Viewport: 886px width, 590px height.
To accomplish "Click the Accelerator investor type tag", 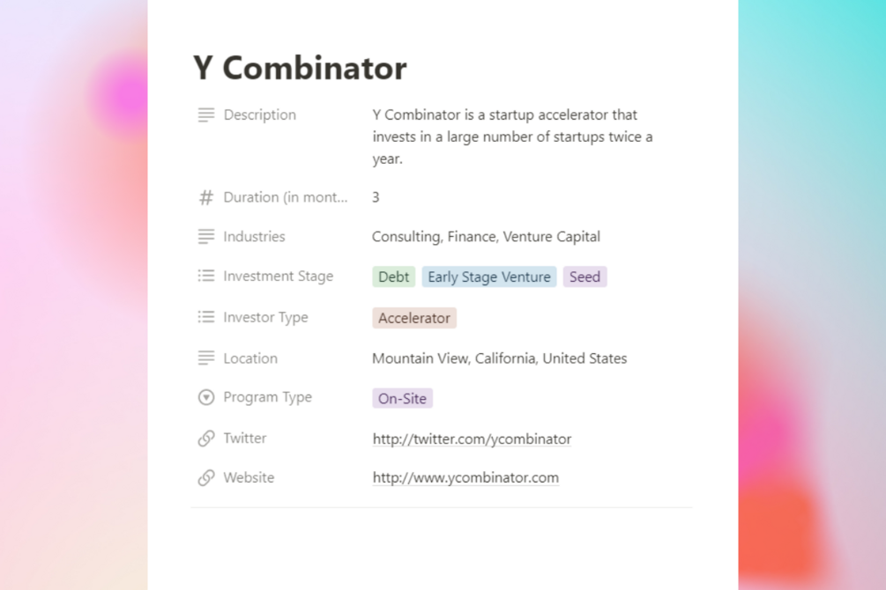I will (414, 318).
